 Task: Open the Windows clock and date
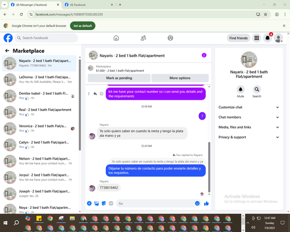point(270,223)
